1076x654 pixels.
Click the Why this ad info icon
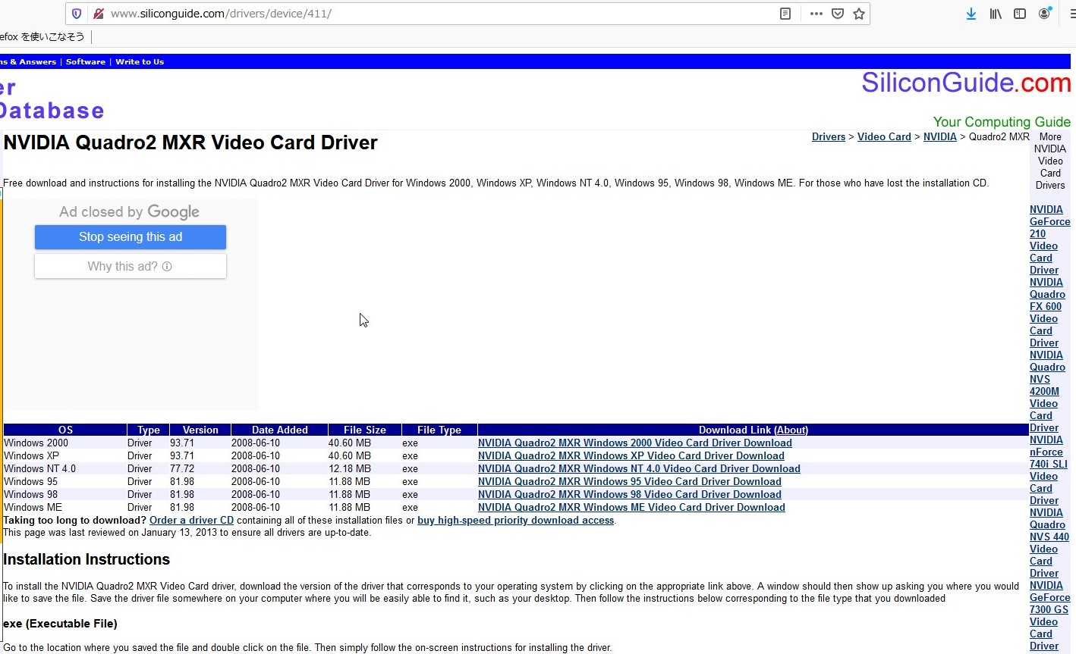coord(167,267)
